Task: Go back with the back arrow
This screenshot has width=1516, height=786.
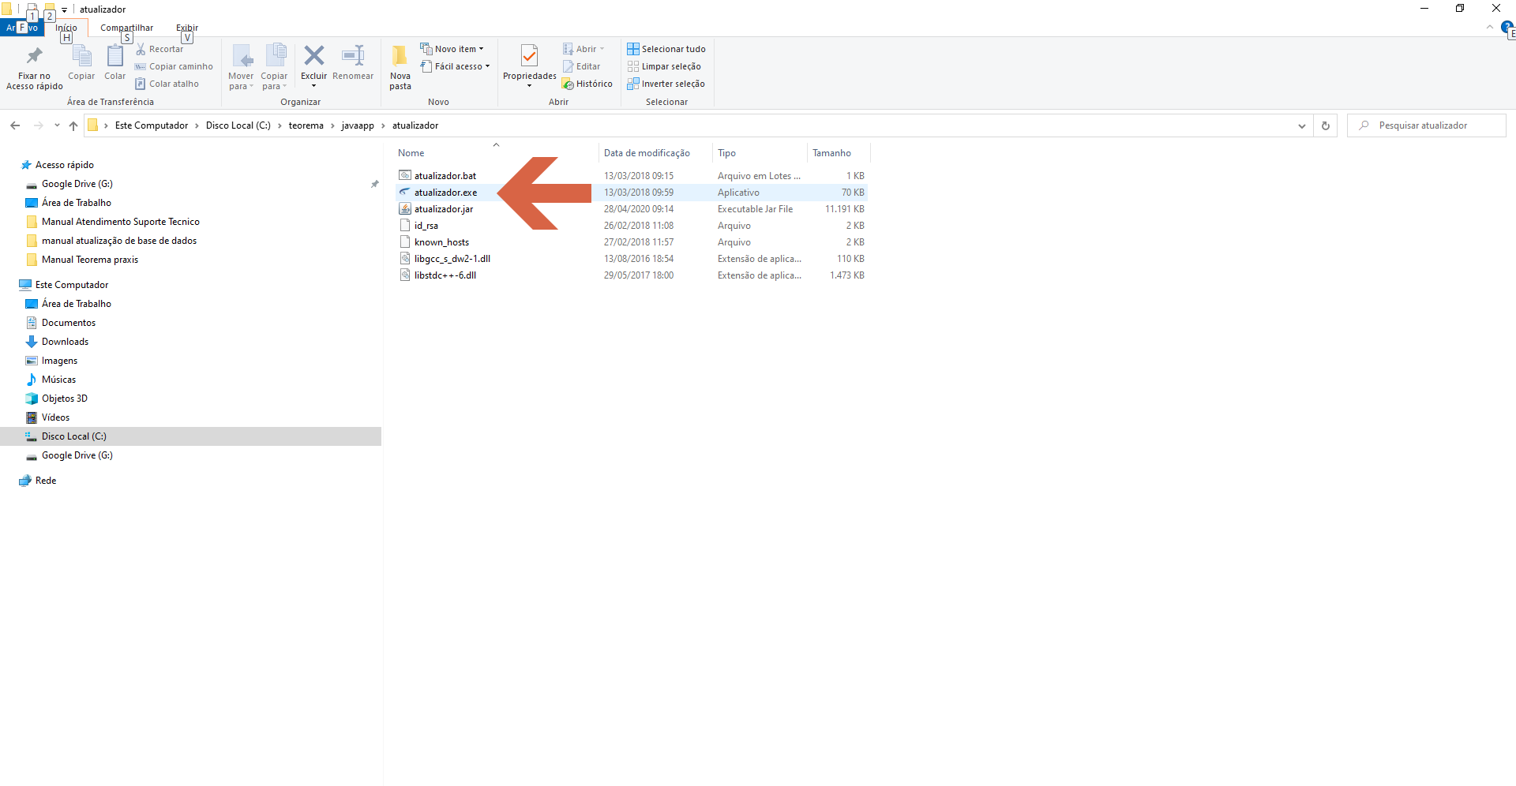Action: [x=15, y=125]
